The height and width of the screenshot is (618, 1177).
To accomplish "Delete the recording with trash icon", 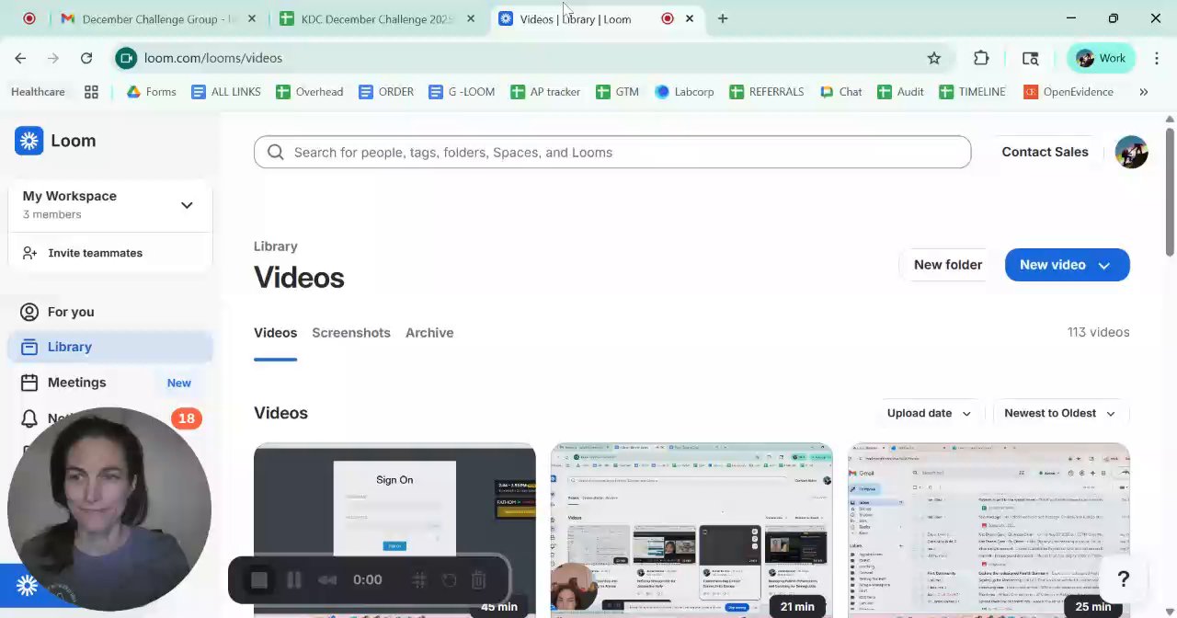I will click(478, 580).
